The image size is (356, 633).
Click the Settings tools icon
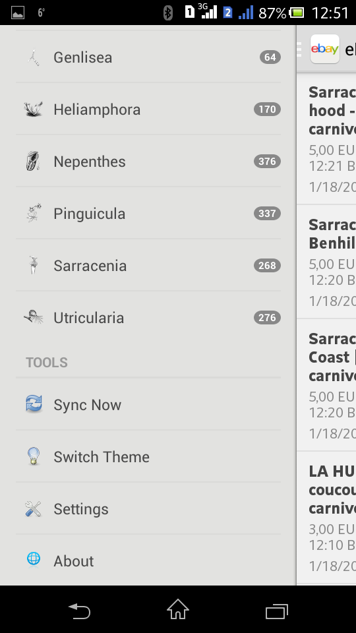(33, 508)
